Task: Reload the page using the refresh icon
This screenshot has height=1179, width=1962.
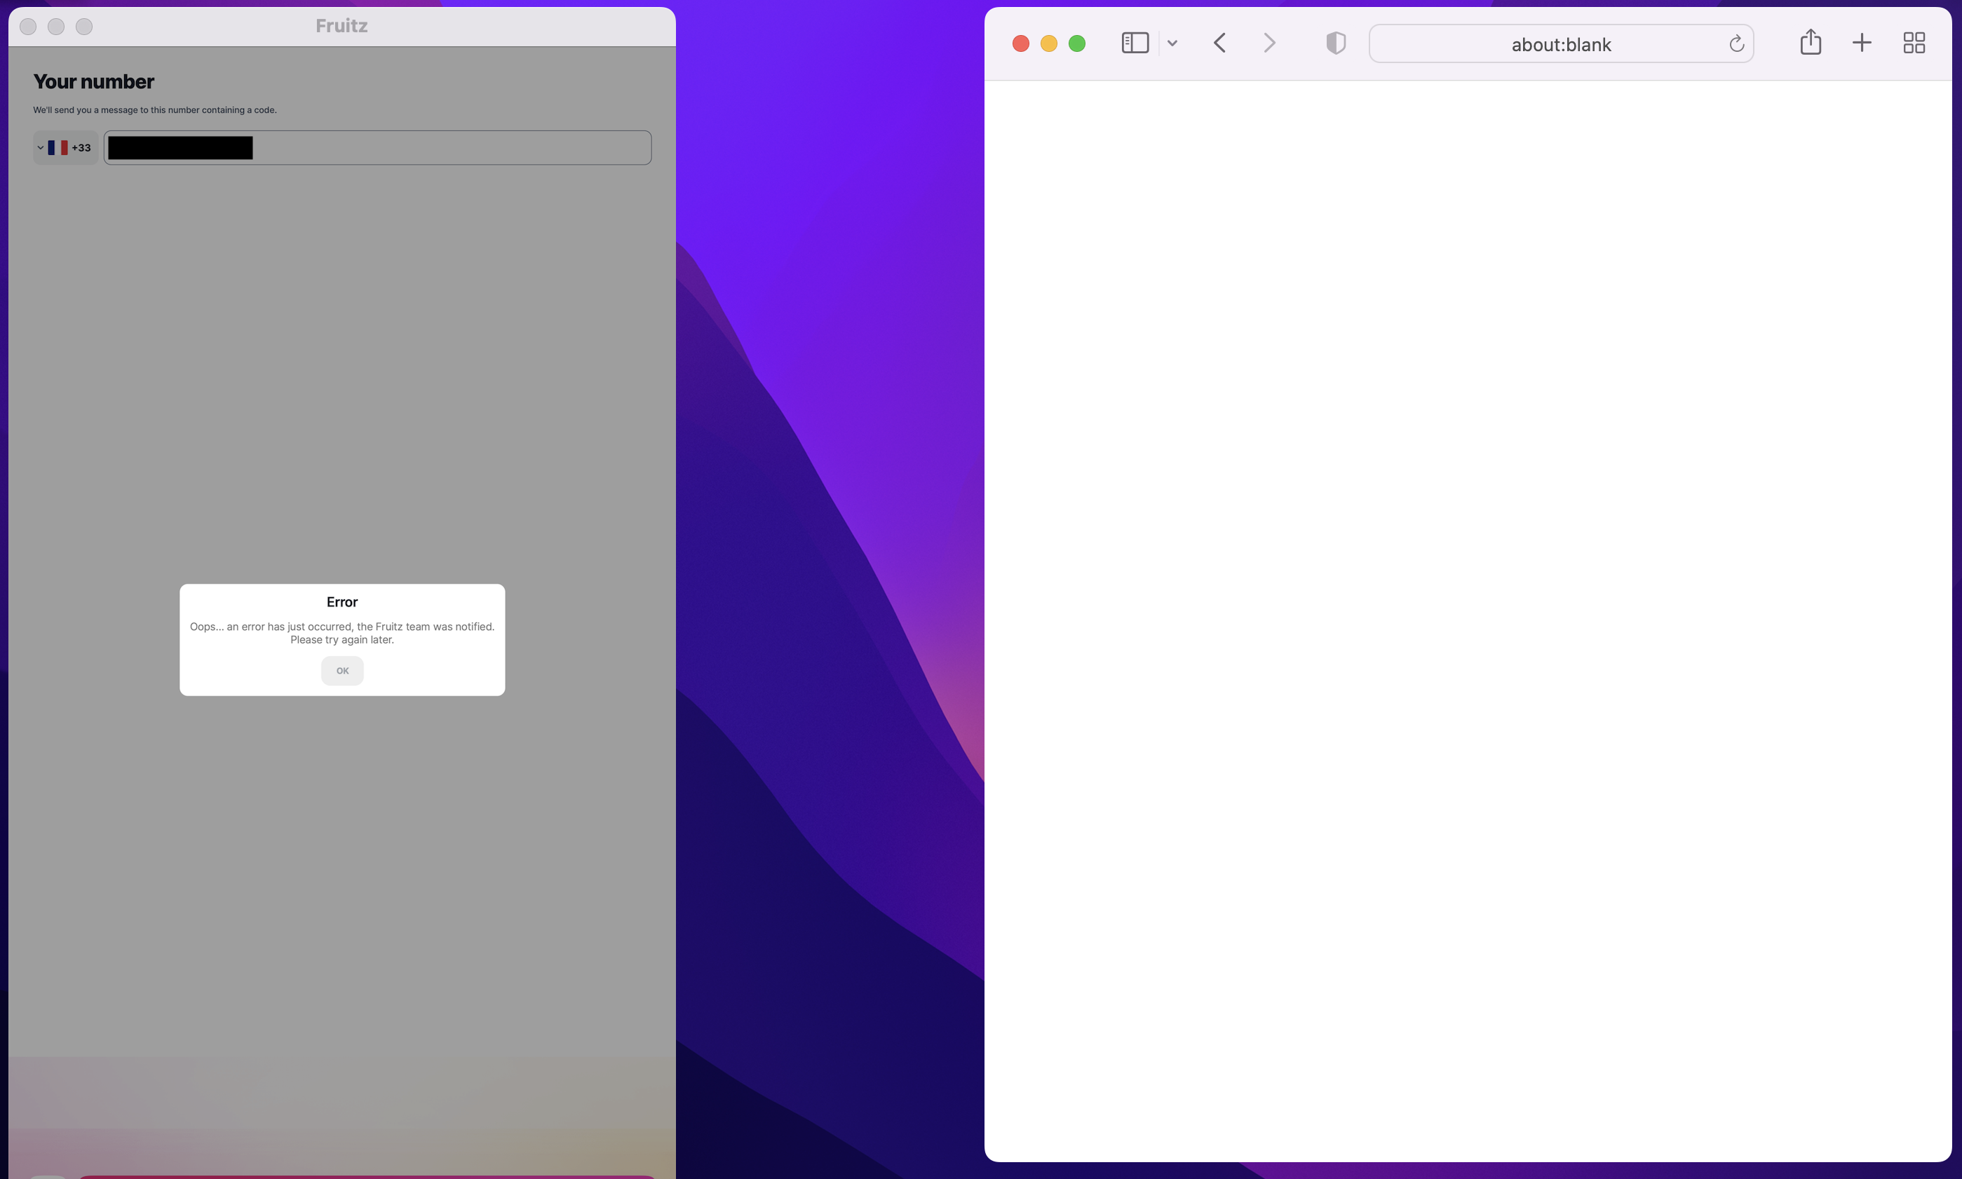Action: point(1736,43)
